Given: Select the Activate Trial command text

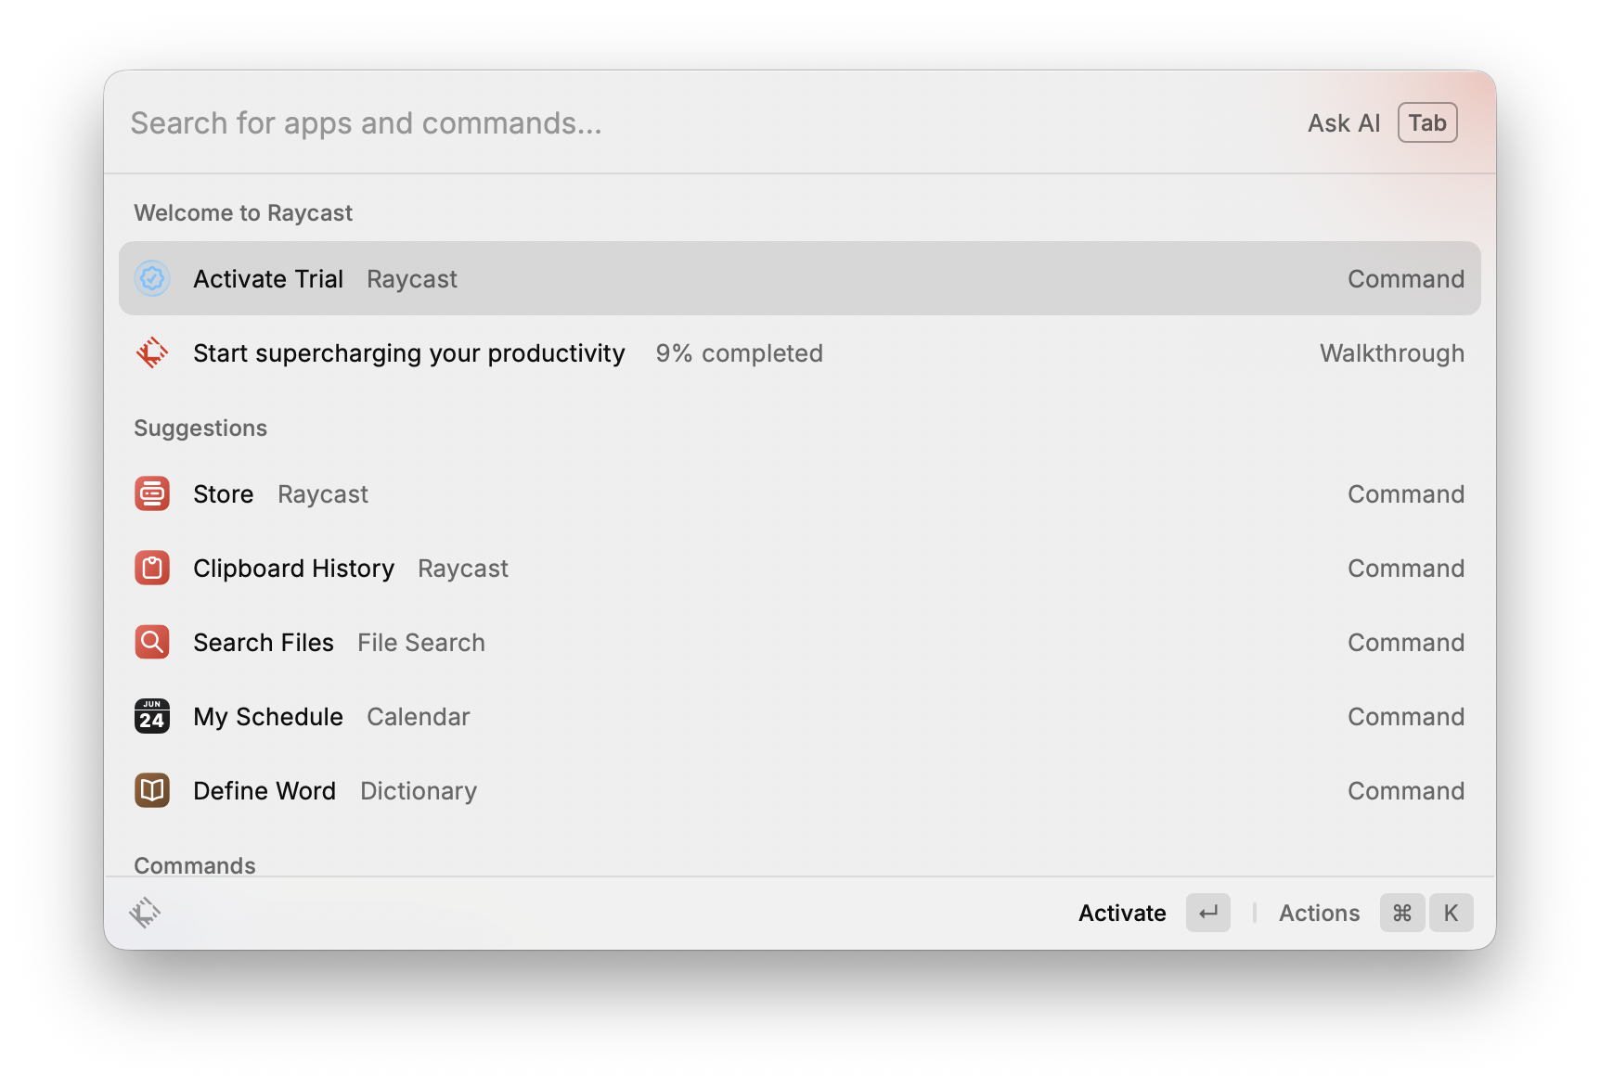Looking at the screenshot, I should pyautogui.click(x=268, y=279).
